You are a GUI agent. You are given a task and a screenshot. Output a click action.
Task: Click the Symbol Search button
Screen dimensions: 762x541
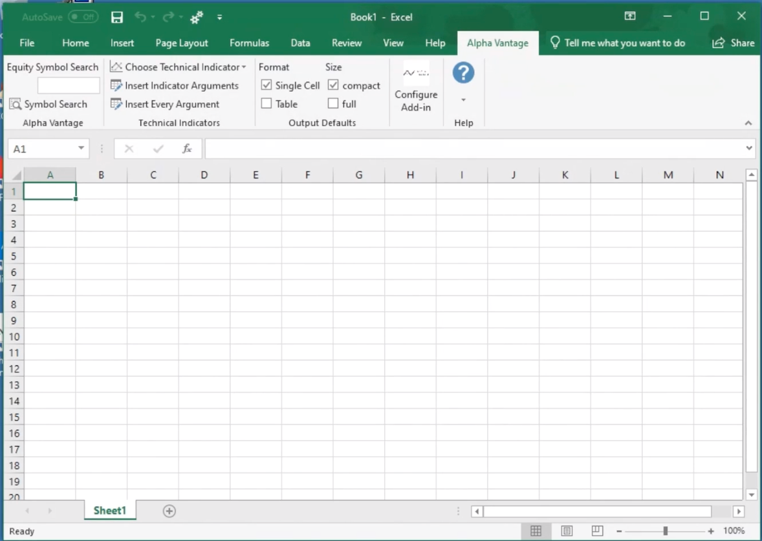tap(49, 104)
